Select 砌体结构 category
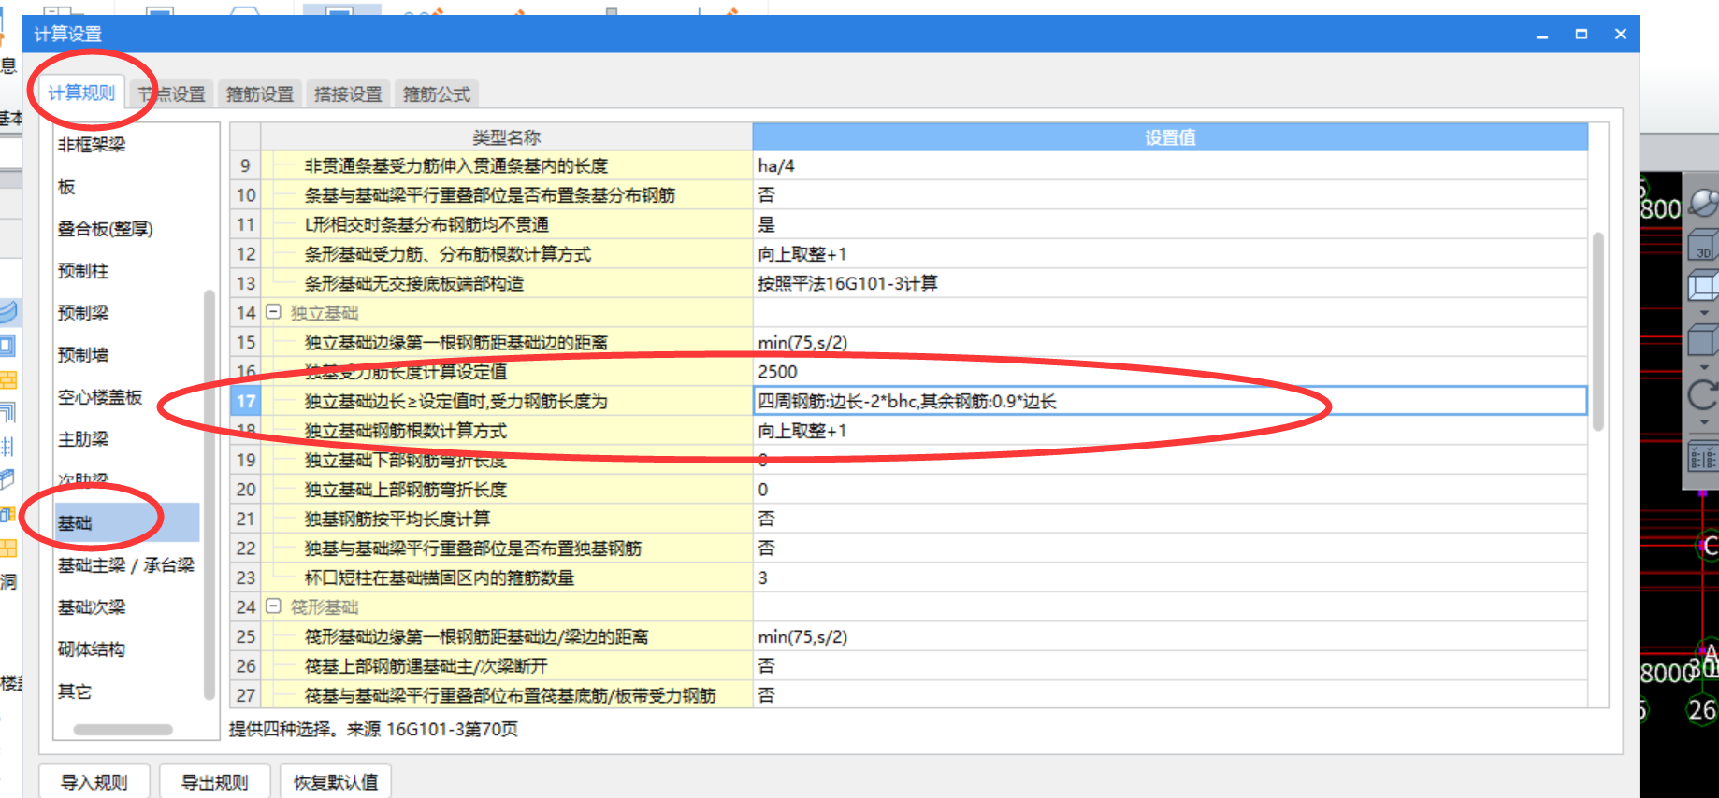This screenshot has height=798, width=1719. [x=92, y=649]
